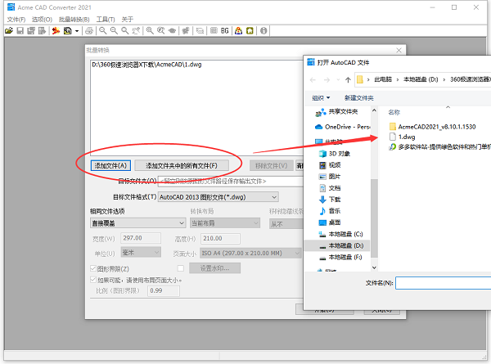Viewport: 491px width, 364px height.
Task: Click the 添加文件(A) button
Action: (x=110, y=165)
